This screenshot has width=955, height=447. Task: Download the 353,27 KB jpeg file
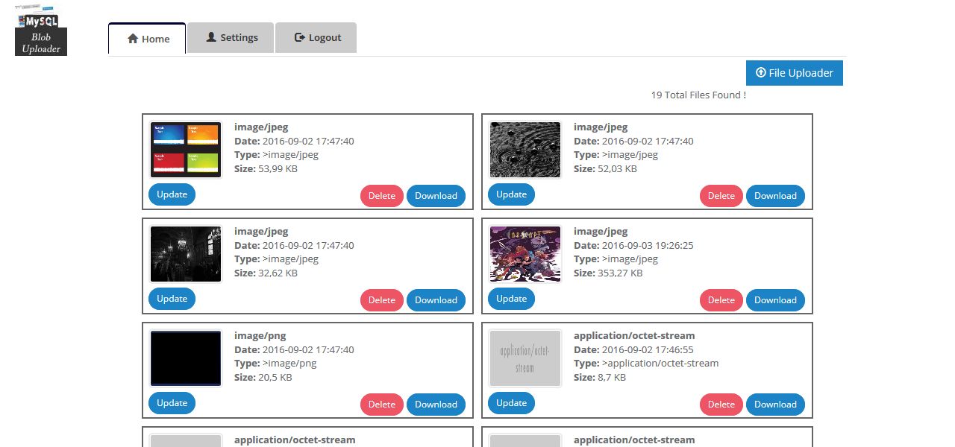tap(775, 300)
